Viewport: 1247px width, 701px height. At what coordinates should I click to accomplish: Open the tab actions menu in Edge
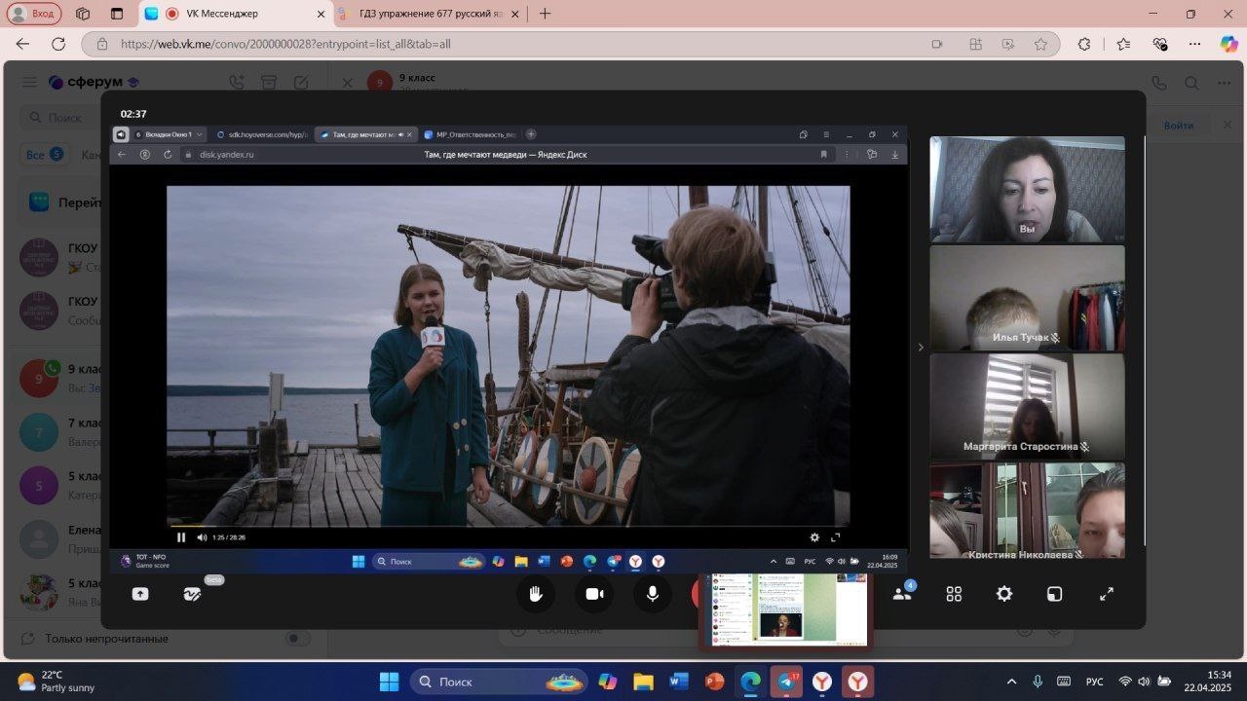[117, 14]
